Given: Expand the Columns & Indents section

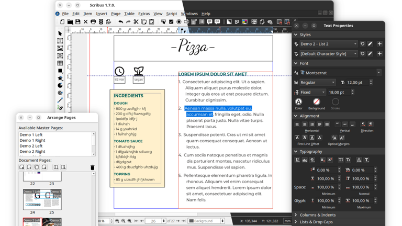Looking at the screenshot, I should point(318,215).
